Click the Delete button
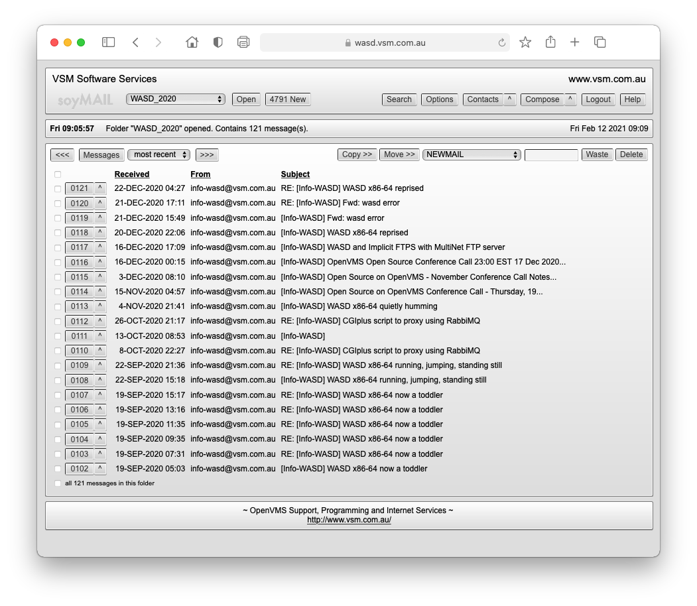The height and width of the screenshot is (606, 697). coord(631,154)
